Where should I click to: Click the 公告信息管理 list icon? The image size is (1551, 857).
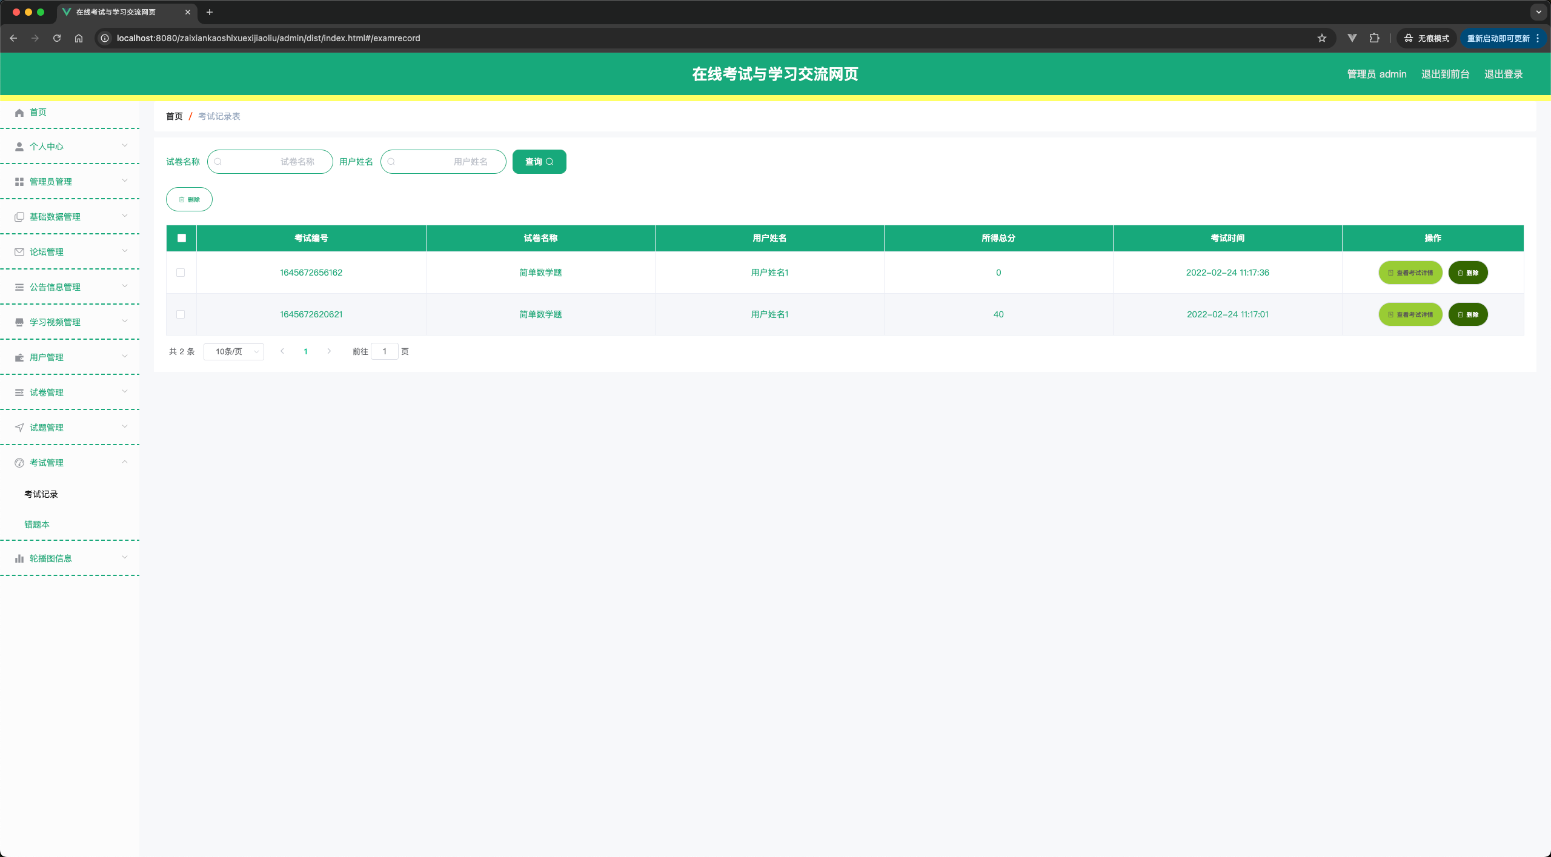19,287
